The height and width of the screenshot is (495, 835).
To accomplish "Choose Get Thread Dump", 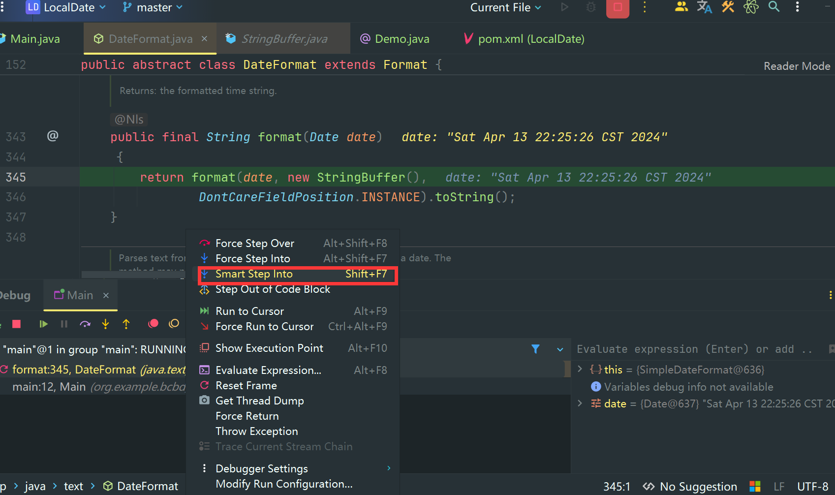I will tap(293, 401).
